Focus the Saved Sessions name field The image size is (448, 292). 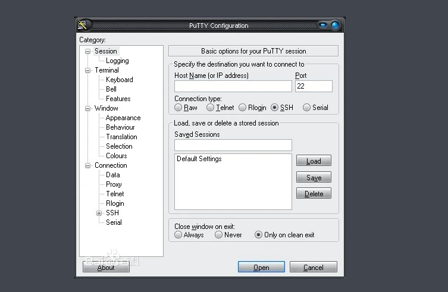click(x=233, y=145)
